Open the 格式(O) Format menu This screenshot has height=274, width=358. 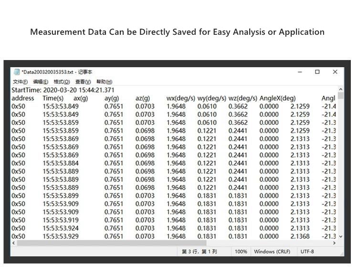click(x=62, y=81)
